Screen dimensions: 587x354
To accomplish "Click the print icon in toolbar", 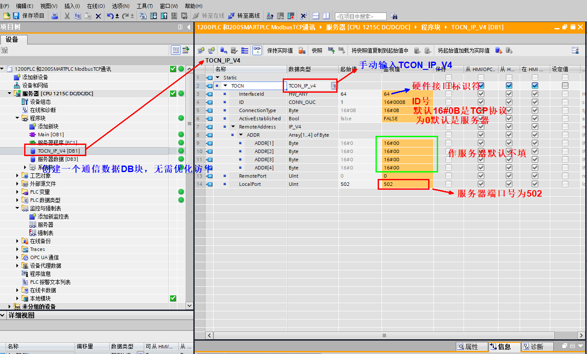I will click(x=55, y=16).
